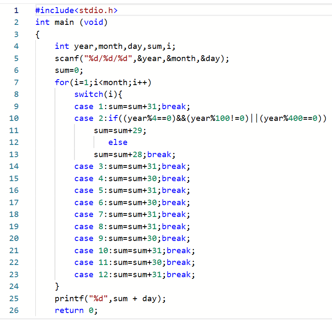This screenshot has width=332, height=321.
Task: Click line number 13 in the gutter
Action: [14, 154]
